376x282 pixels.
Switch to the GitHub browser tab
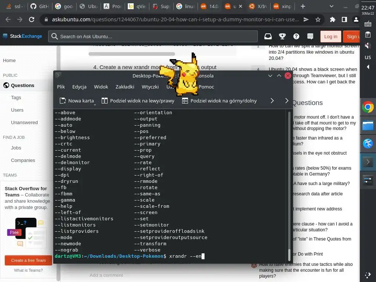(40, 7)
